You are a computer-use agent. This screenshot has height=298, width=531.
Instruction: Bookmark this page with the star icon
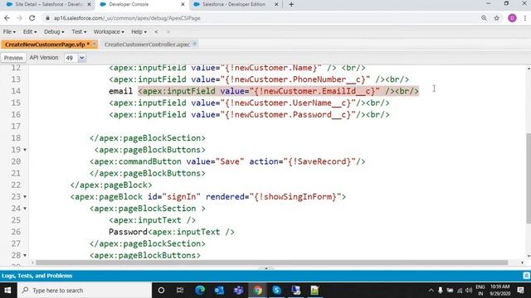pyautogui.click(x=497, y=18)
